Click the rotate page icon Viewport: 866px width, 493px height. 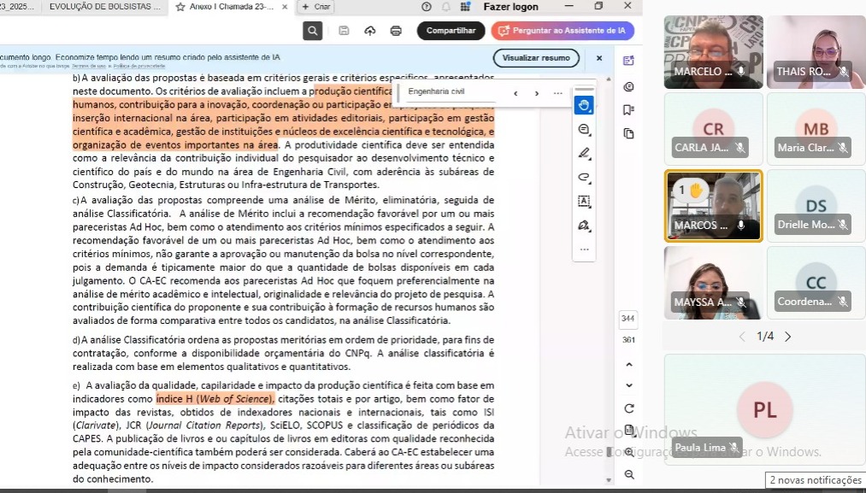[629, 408]
